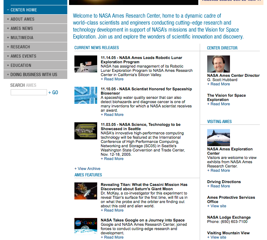View site for Visiting Mountain View

click(217, 237)
